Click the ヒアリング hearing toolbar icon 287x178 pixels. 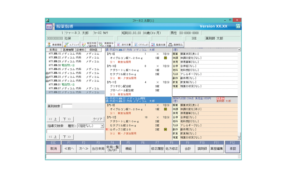71,45
